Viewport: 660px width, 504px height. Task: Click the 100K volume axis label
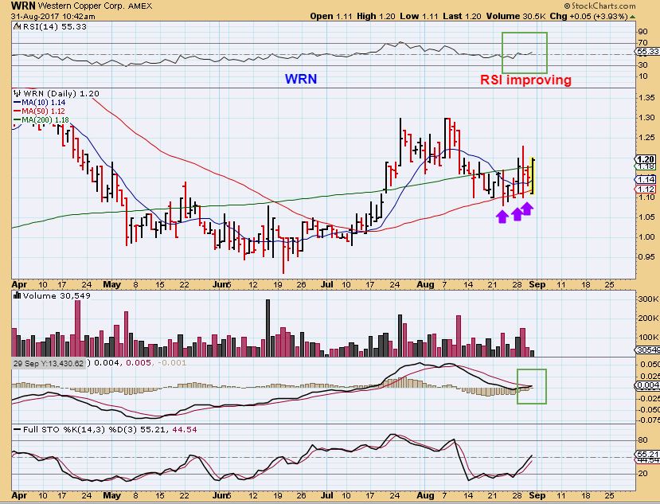tap(648, 338)
